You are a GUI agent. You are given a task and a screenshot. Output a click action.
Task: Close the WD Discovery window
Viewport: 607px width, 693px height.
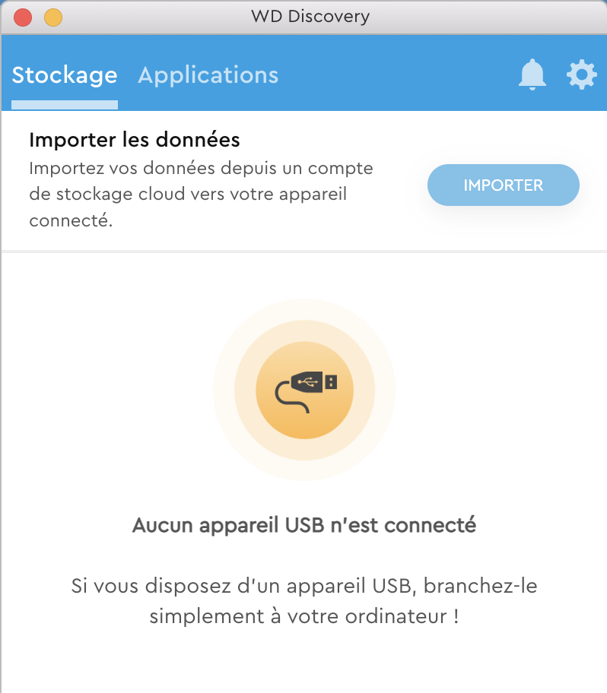23,17
